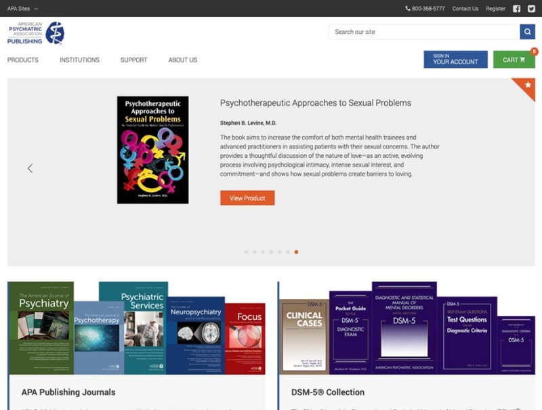The height and width of the screenshot is (410, 542).
Task: Open the Products menu
Action: [23, 60]
